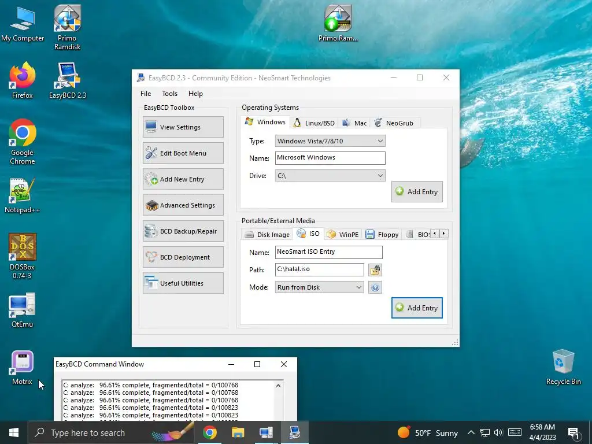Click Command Window scrollbar up arrow

(x=278, y=386)
